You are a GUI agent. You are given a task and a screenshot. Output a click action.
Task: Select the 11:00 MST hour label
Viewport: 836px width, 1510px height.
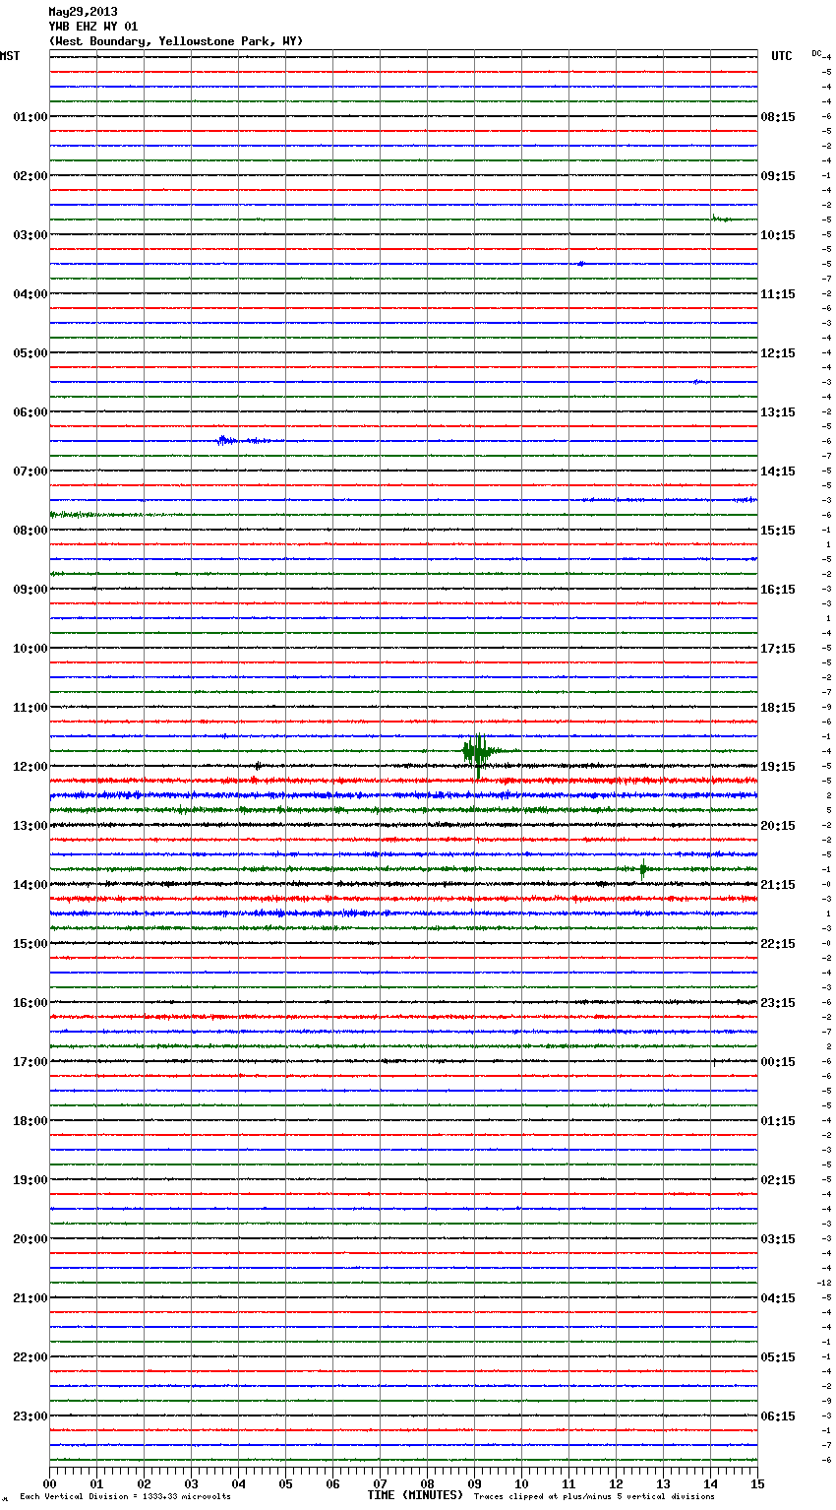click(x=30, y=708)
